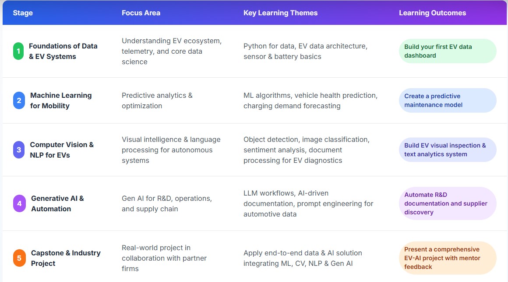Click 'Create a predictive maintenance model' pill
The height and width of the screenshot is (282, 508).
(x=447, y=100)
